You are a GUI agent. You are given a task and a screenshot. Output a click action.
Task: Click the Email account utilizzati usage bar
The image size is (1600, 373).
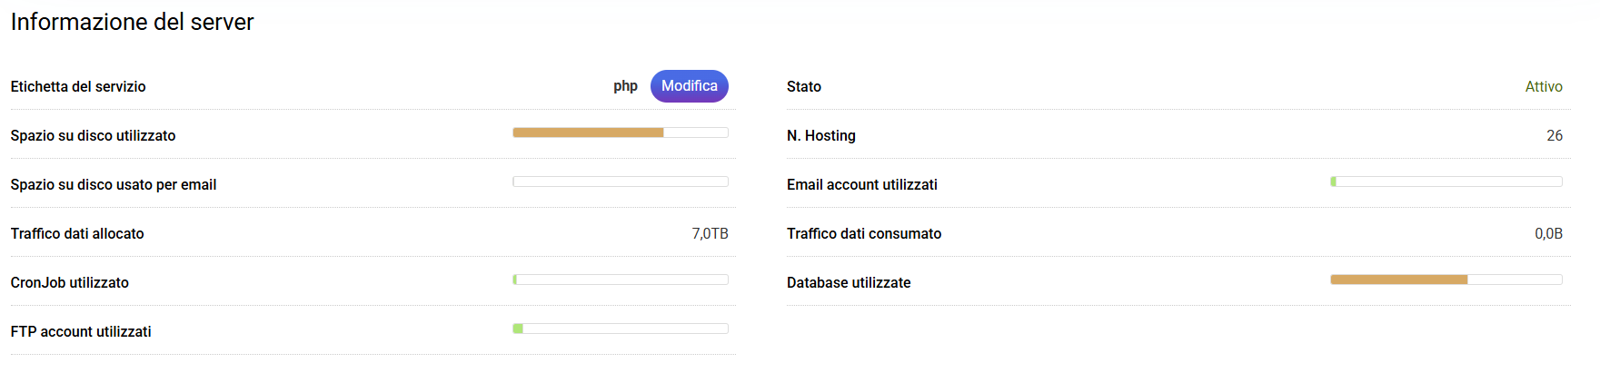pyautogui.click(x=1446, y=182)
